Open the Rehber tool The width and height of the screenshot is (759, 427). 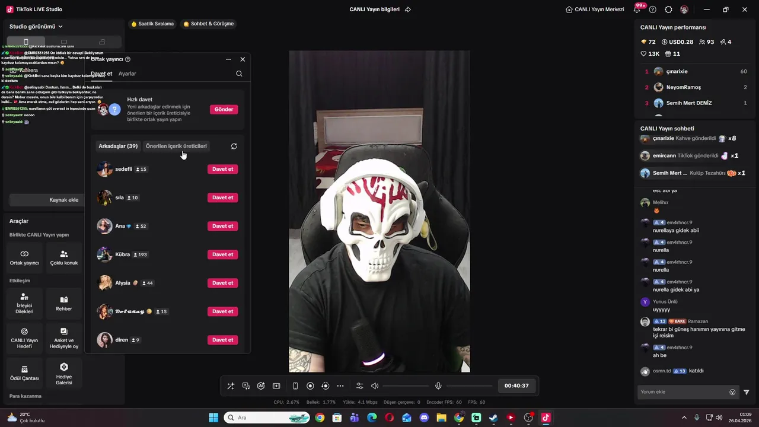pyautogui.click(x=64, y=304)
